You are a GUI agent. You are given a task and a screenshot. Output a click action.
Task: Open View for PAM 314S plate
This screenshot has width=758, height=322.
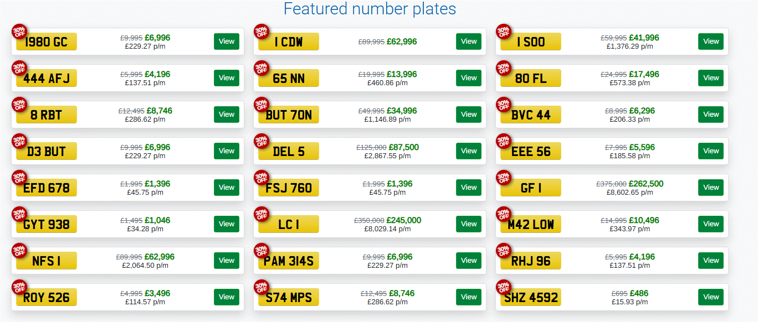click(469, 261)
